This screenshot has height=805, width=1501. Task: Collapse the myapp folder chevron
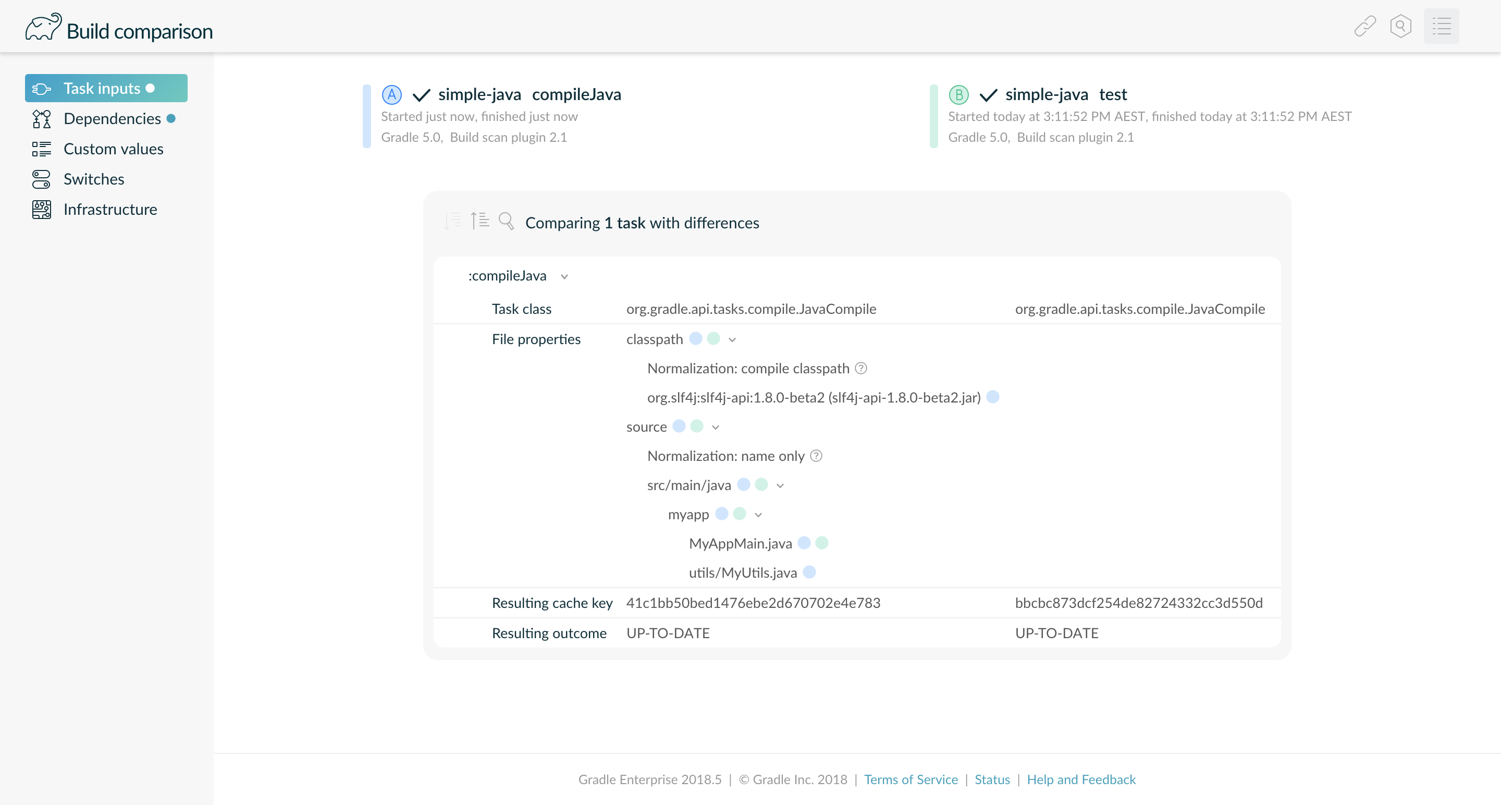pyautogui.click(x=758, y=515)
